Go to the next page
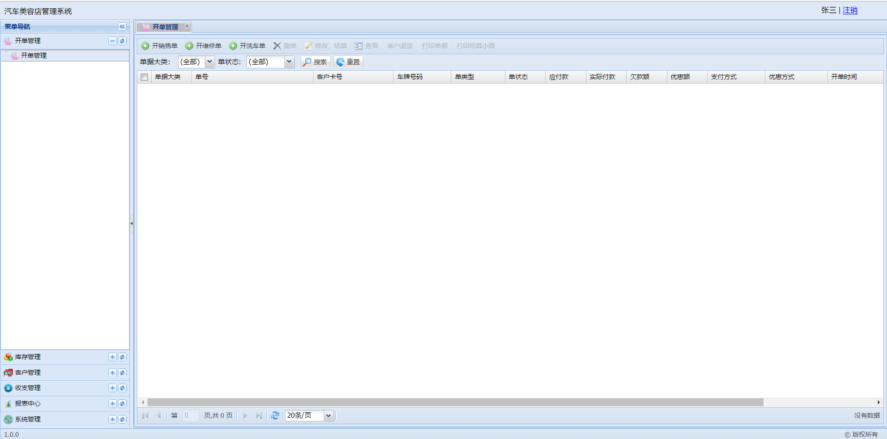This screenshot has width=887, height=439. pyautogui.click(x=245, y=415)
